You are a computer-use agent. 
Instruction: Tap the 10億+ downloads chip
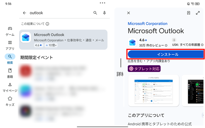pos(51,45)
